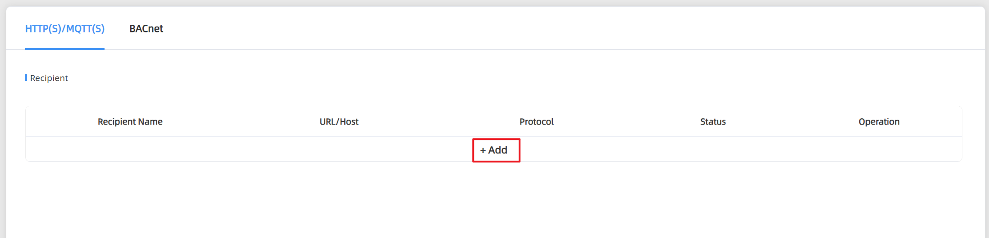Click the Status column header
The image size is (989, 238).
[x=713, y=121]
